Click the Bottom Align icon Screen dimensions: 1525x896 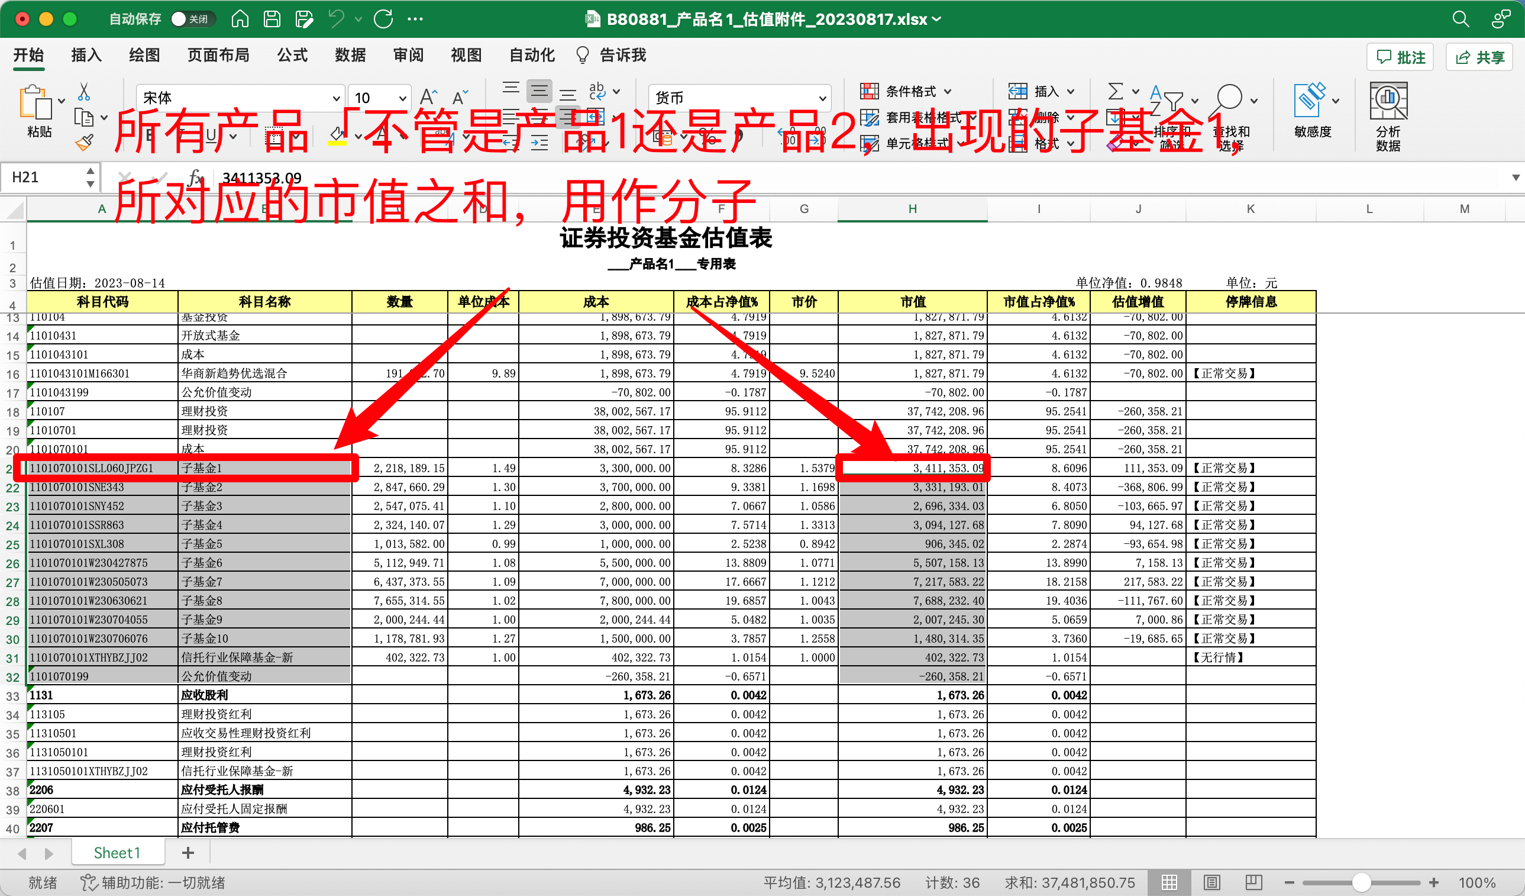pyautogui.click(x=568, y=95)
